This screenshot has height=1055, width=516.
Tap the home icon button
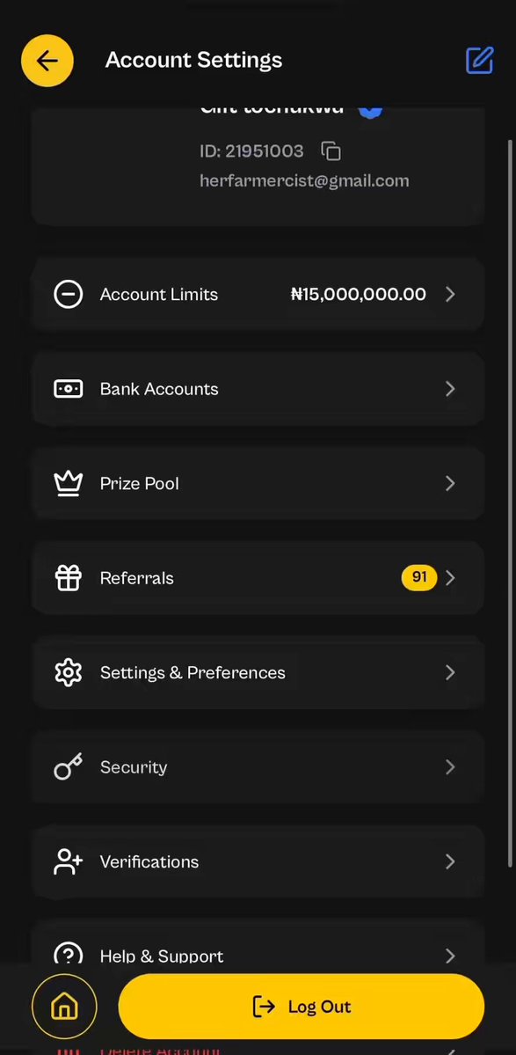[64, 1007]
